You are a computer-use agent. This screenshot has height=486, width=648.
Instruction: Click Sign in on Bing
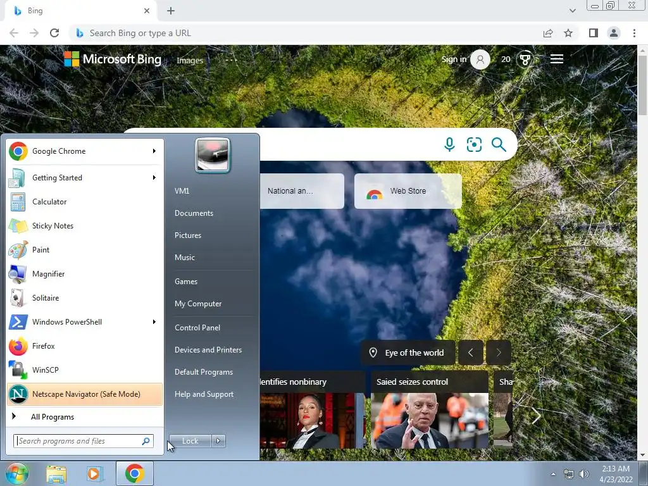click(454, 59)
